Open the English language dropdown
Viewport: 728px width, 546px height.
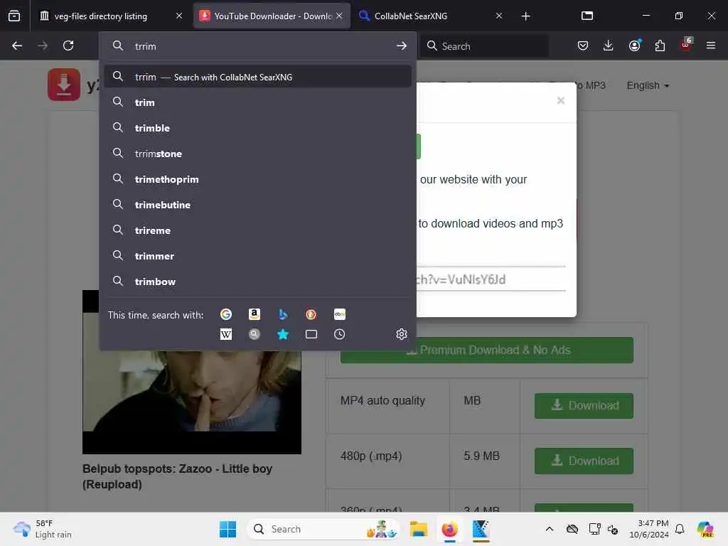click(648, 86)
